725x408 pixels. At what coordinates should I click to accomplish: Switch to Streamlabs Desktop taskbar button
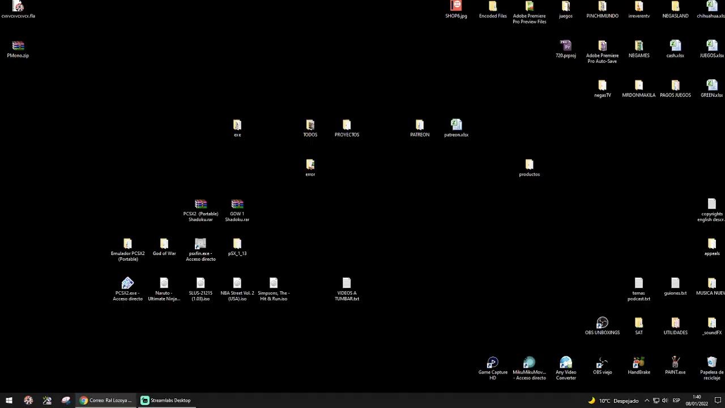[x=166, y=400]
